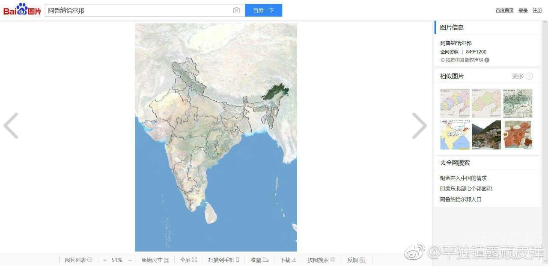Open the 百度首页 homepage link
The width and height of the screenshot is (548, 266).
pyautogui.click(x=504, y=11)
